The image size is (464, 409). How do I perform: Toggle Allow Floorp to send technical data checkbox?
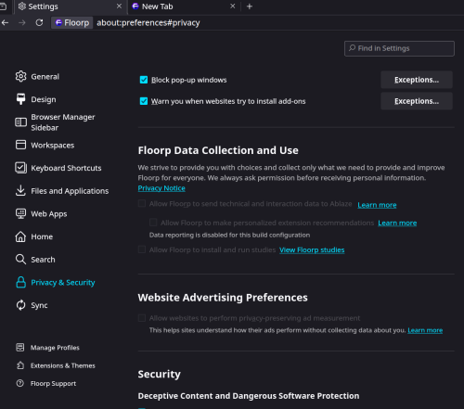(x=142, y=203)
